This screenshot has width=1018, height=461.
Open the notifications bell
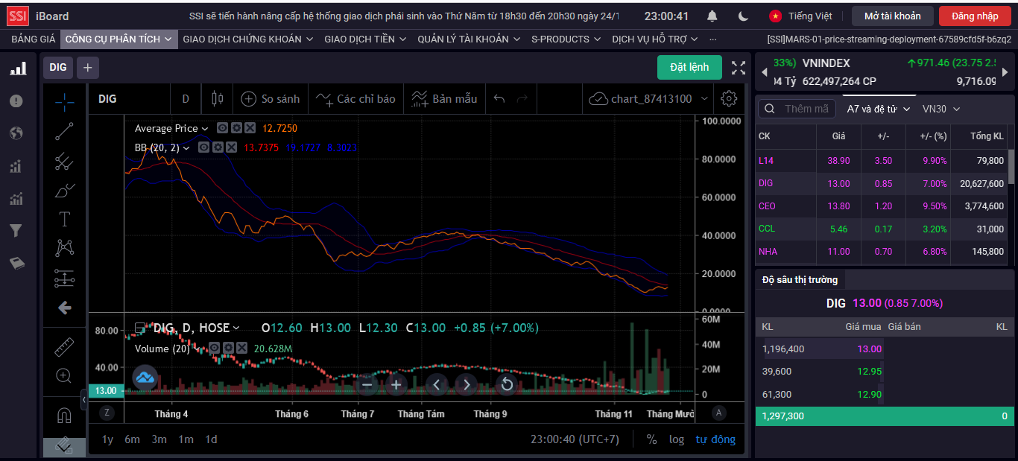tap(713, 16)
